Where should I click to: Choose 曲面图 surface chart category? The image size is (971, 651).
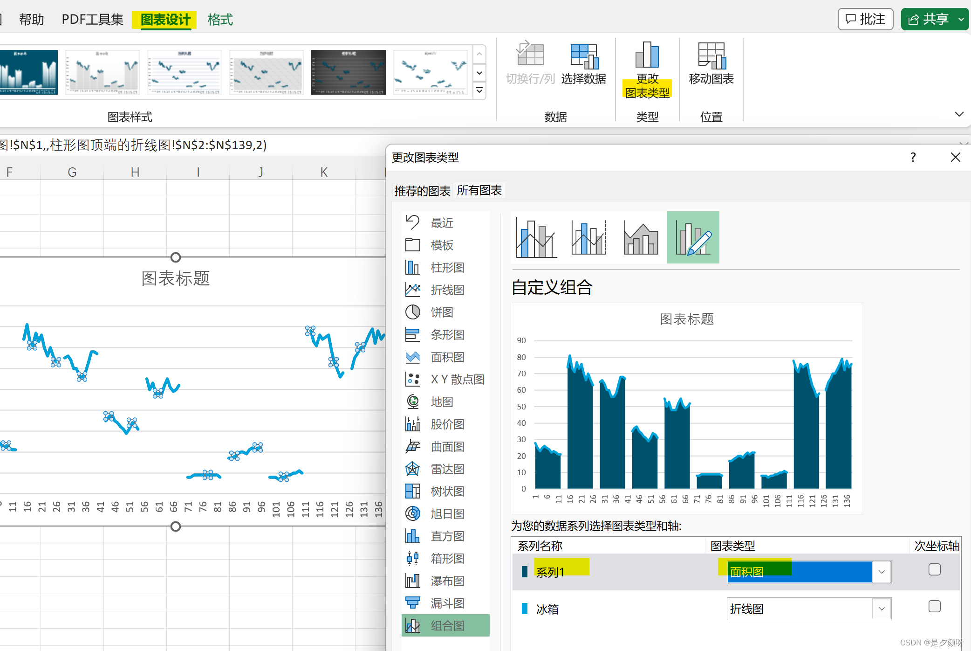(445, 447)
